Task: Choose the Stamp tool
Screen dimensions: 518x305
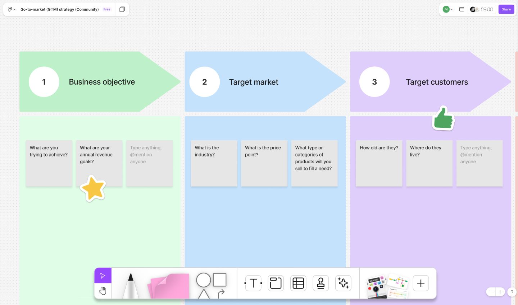Action: point(321,283)
